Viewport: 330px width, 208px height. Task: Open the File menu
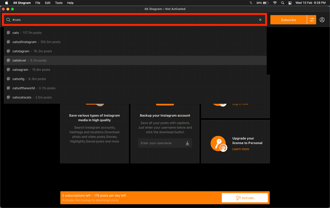tap(38, 3)
